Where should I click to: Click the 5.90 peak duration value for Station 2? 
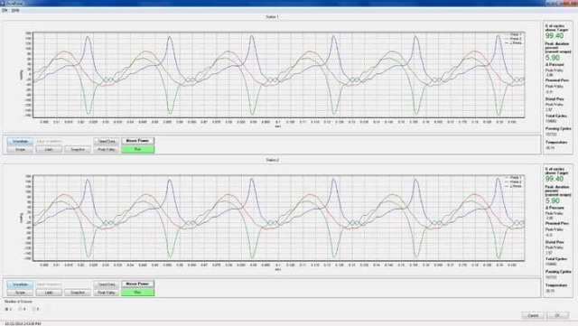(553, 201)
